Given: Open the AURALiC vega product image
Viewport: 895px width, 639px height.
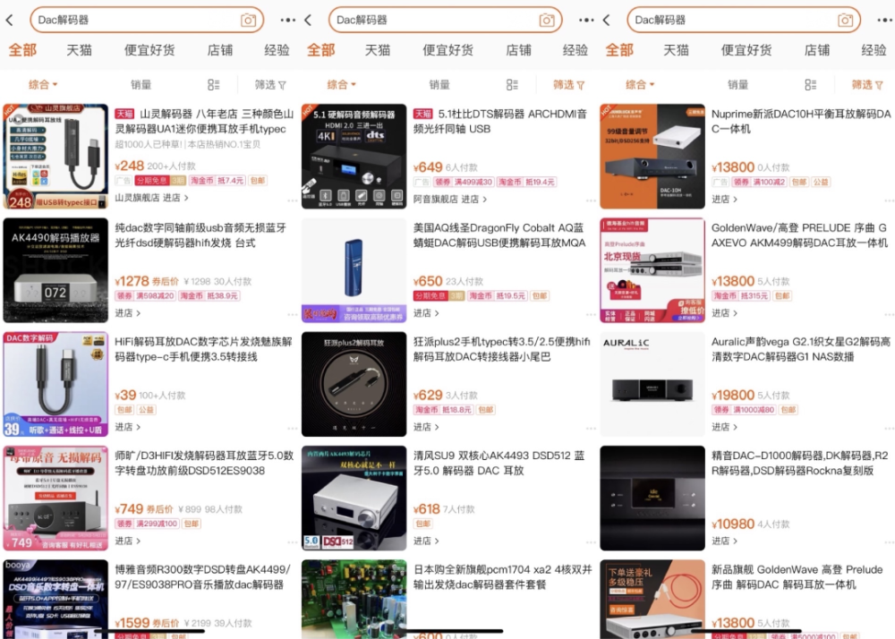Looking at the screenshot, I should click(x=652, y=384).
